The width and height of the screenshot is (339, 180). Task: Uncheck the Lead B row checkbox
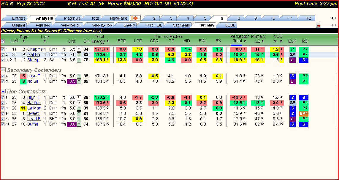(2, 119)
